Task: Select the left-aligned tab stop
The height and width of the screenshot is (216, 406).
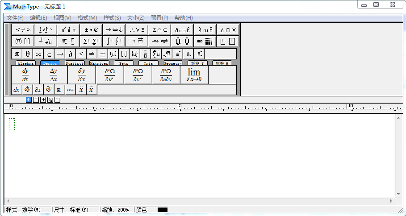Action: [29, 100]
